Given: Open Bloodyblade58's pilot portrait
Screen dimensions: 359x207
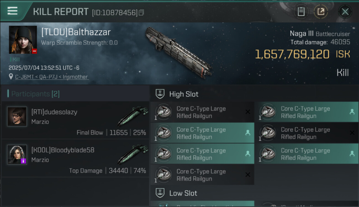Looking at the screenshot, I should click(x=17, y=155).
